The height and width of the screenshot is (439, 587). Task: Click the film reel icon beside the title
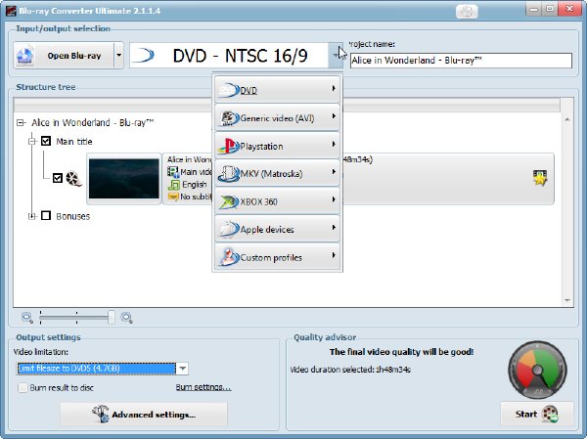pyautogui.click(x=73, y=179)
